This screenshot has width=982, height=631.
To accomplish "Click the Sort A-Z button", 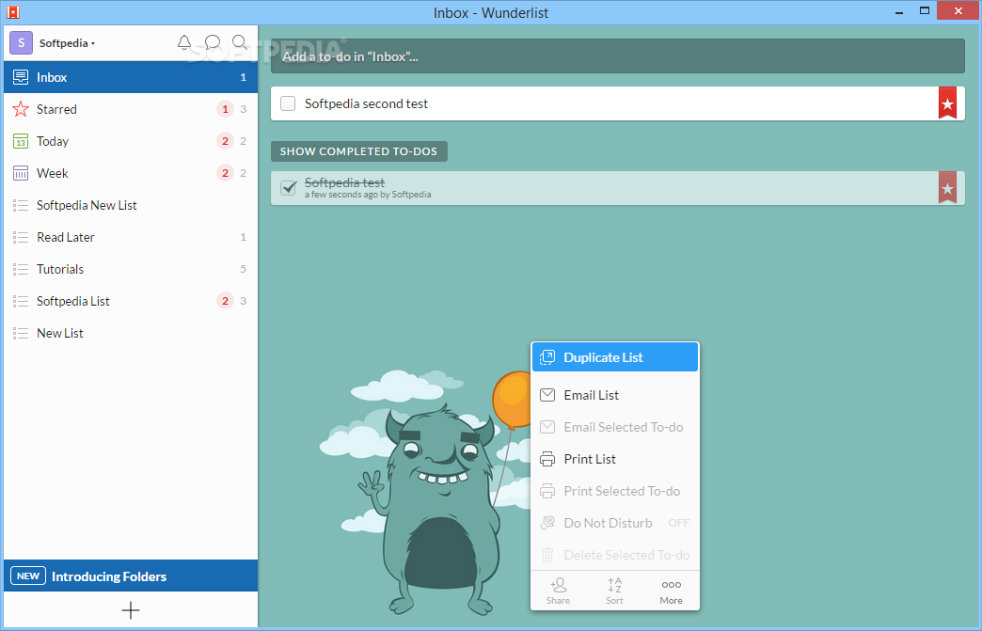I will pos(614,591).
